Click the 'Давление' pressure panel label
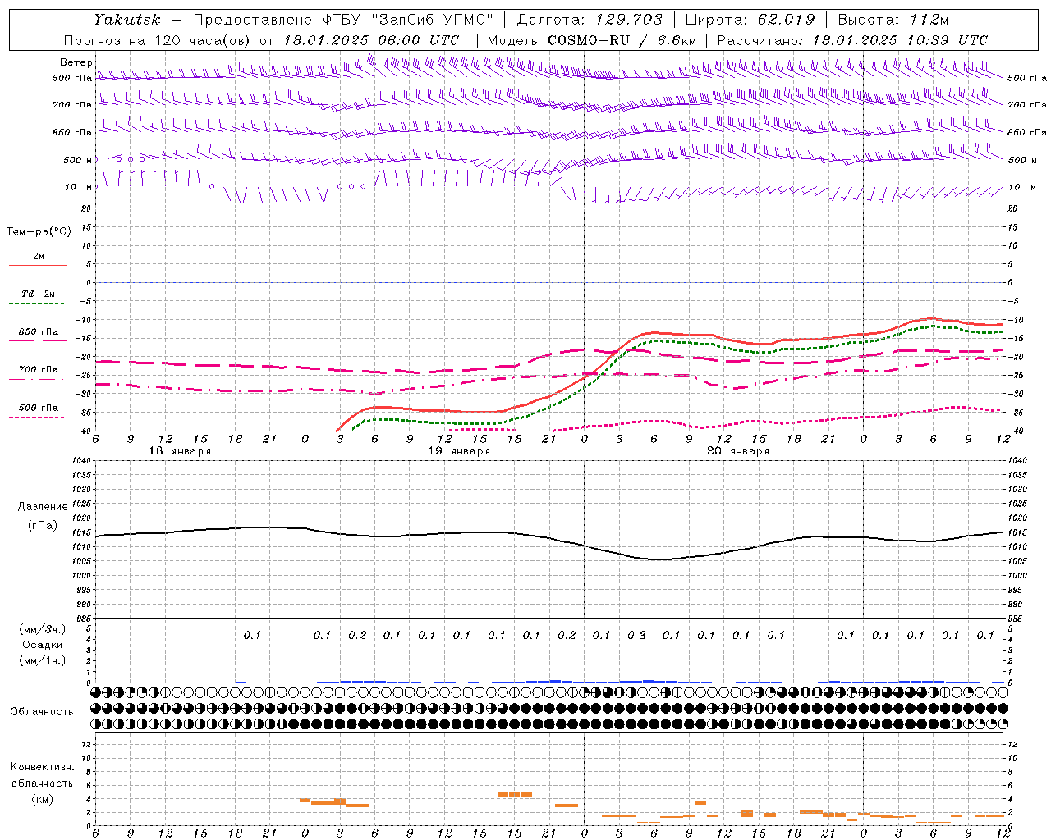This screenshot has height=840, width=1051. coord(43,507)
